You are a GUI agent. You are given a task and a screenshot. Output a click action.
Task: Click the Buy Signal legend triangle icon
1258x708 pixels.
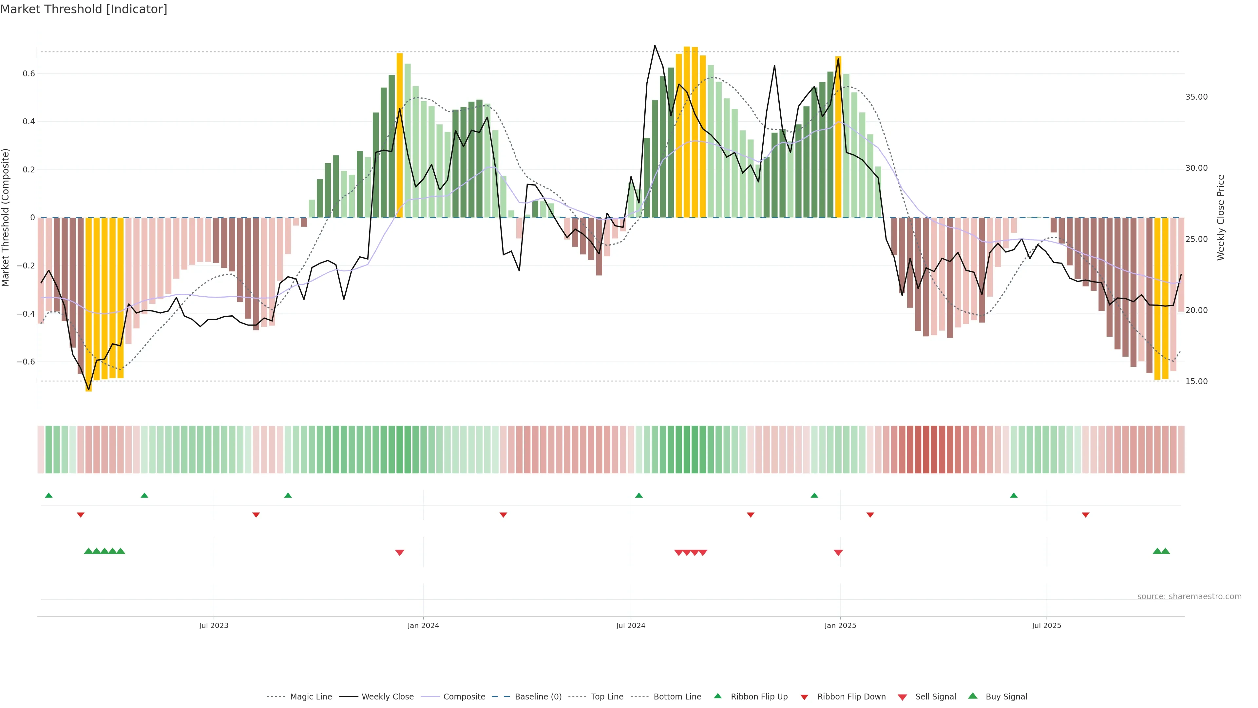973,696
